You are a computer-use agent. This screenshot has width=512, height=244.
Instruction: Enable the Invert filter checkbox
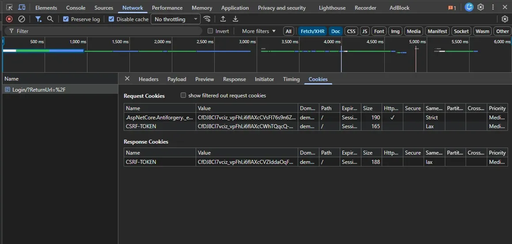(x=210, y=31)
